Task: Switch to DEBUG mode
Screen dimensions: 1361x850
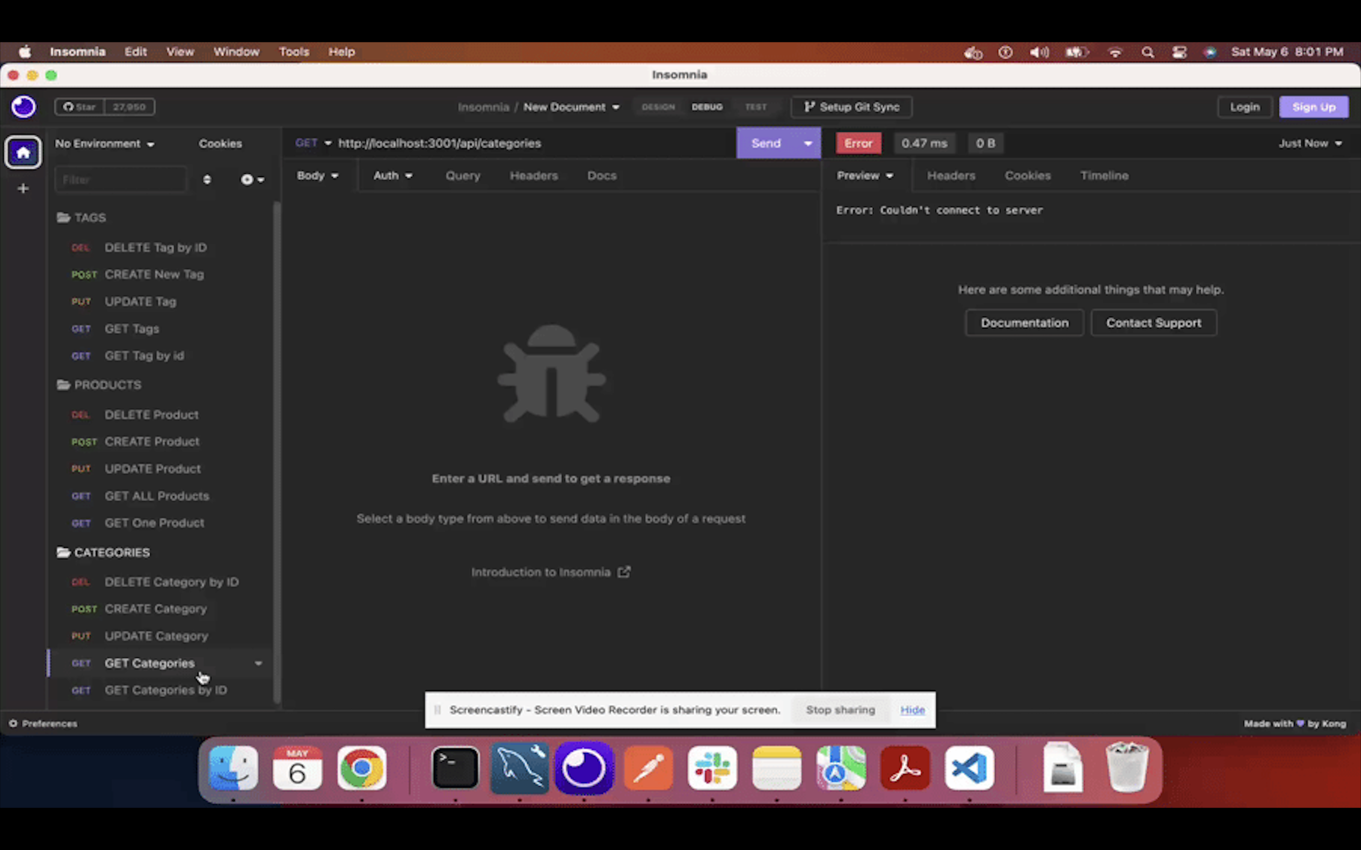Action: coord(707,107)
